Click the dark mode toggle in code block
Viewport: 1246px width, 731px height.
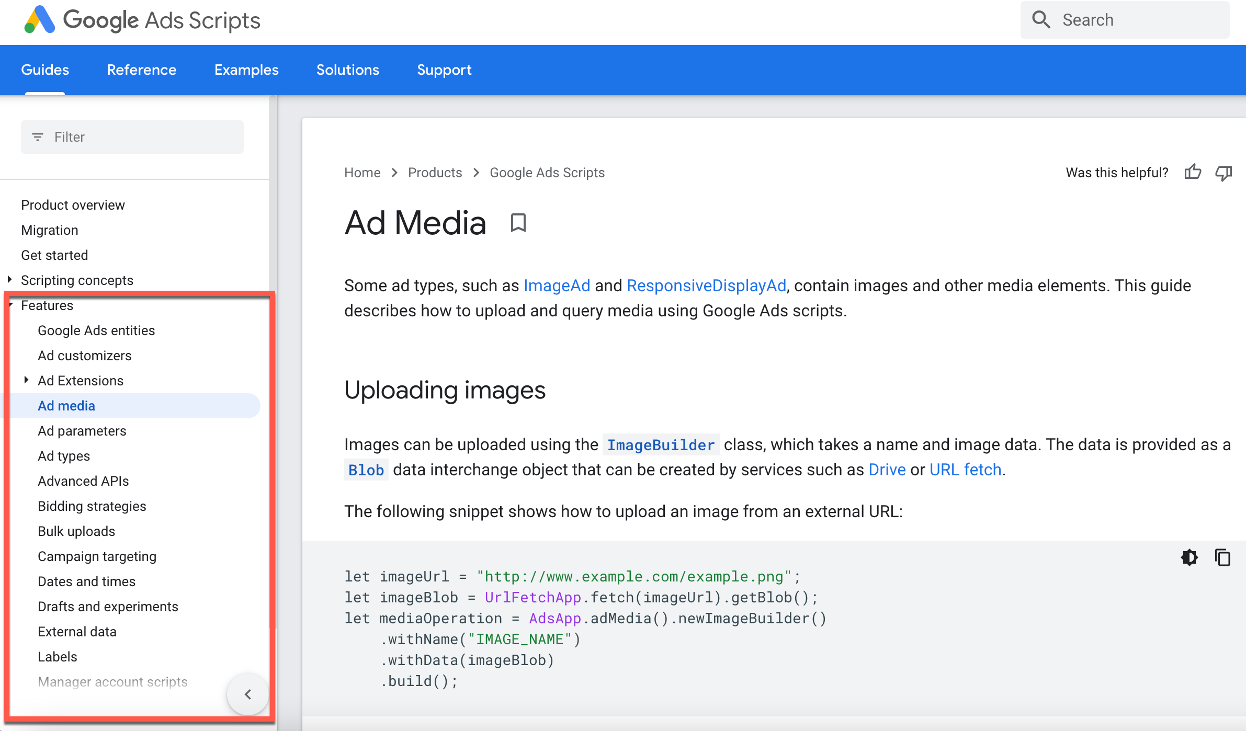coord(1190,558)
